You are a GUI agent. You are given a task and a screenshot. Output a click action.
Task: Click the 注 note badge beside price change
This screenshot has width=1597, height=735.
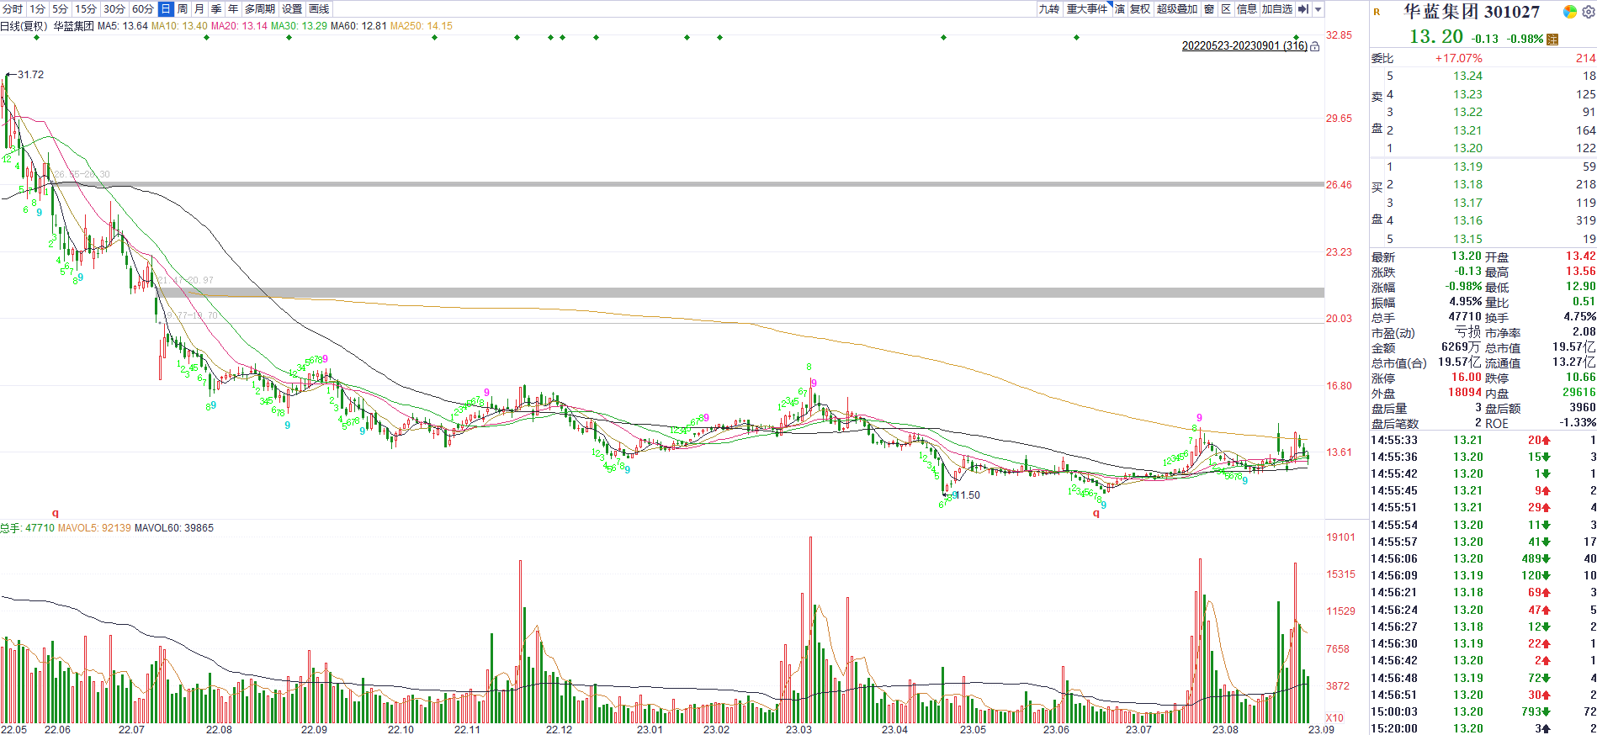(x=1552, y=39)
